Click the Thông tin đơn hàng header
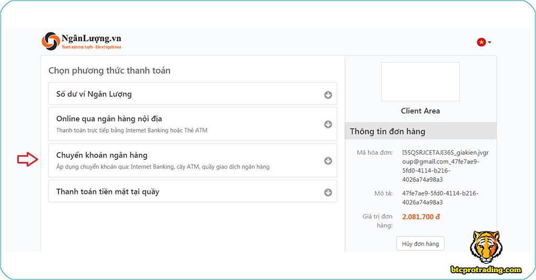Screen dimensions: 536x280 coord(387,132)
